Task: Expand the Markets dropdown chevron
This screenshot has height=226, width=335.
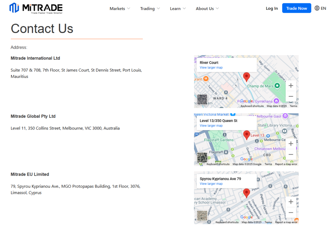Action: [x=128, y=9]
